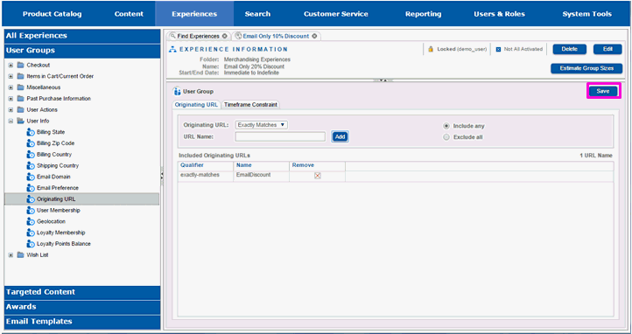Viewport: 632px width, 334px height.
Task: Open the All Experiences section
Action: click(x=82, y=36)
